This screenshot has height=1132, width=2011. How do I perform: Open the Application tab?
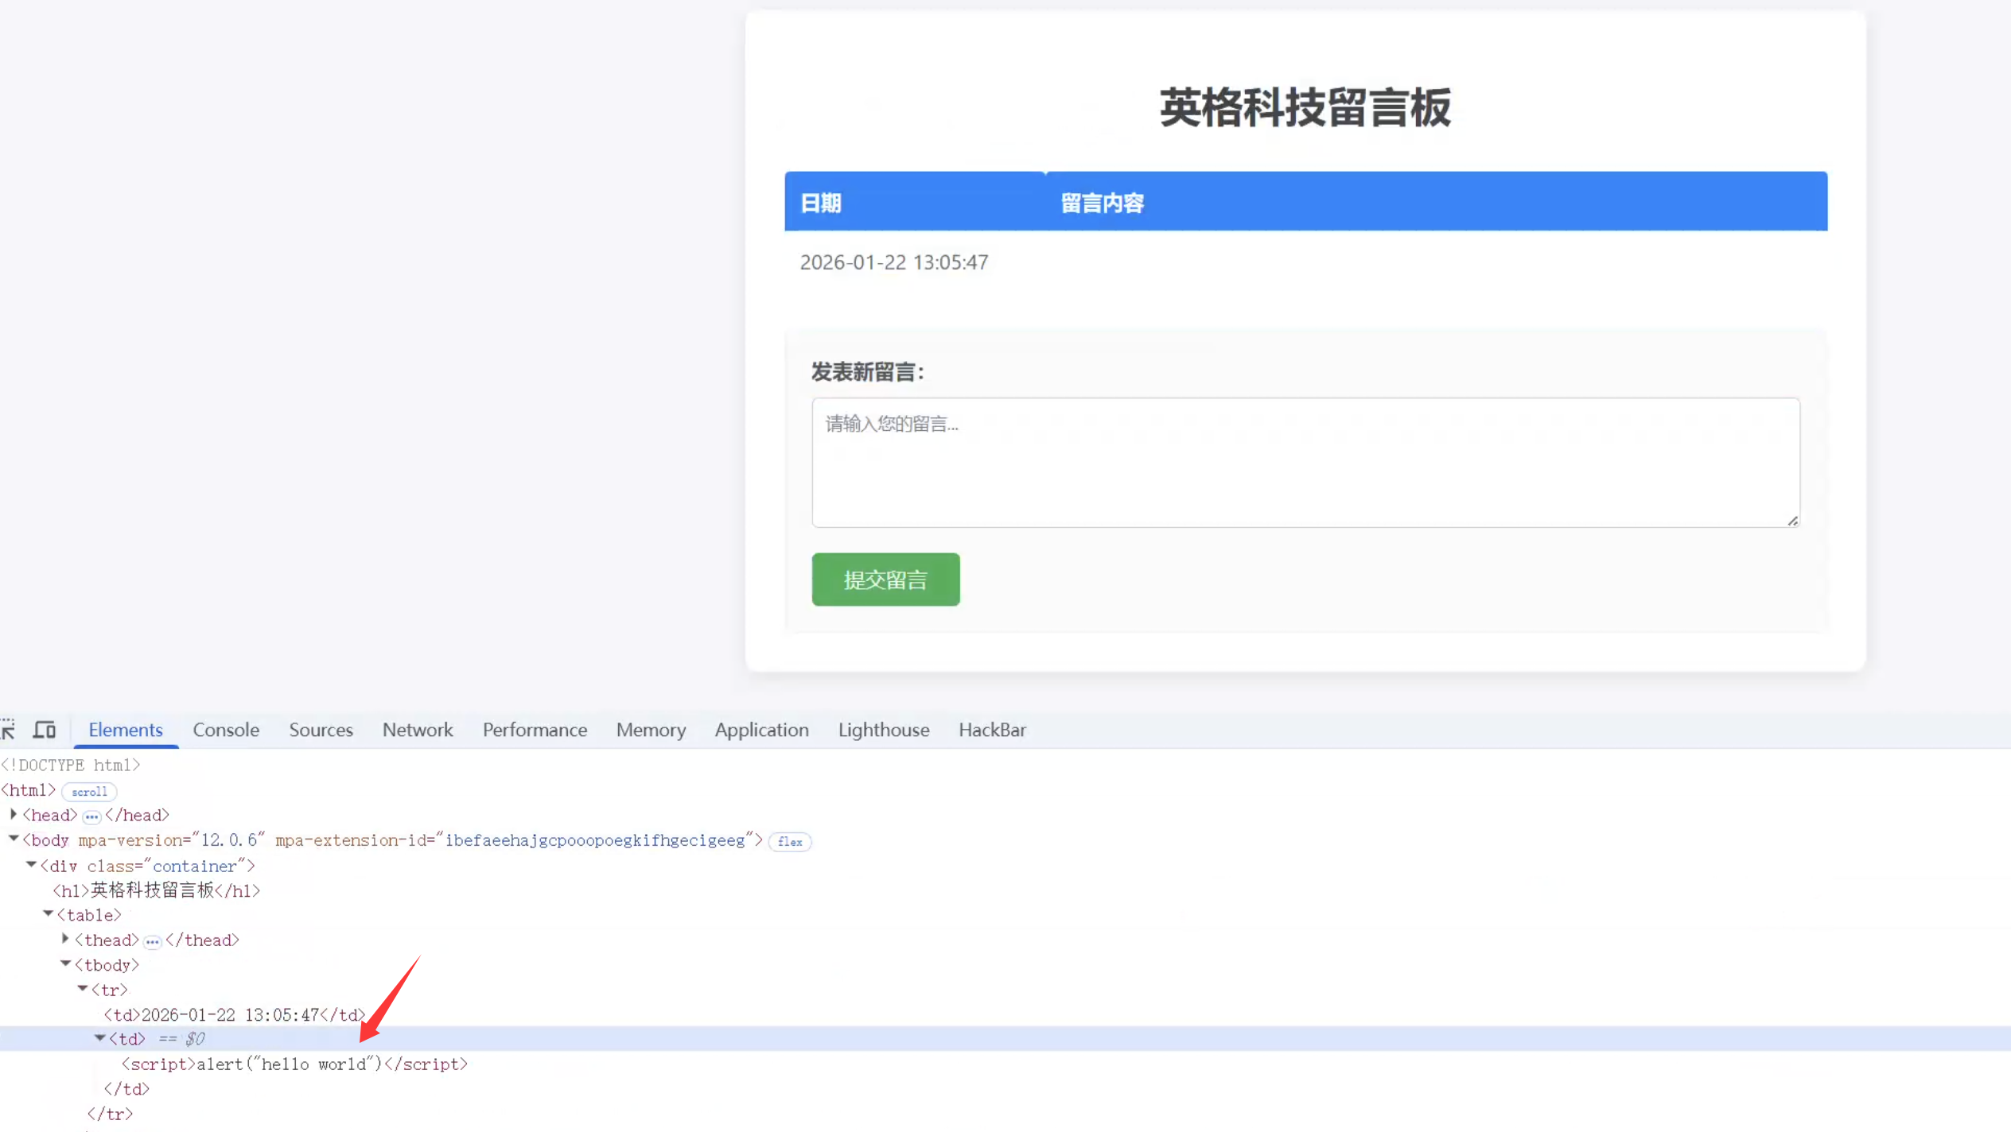[761, 730]
